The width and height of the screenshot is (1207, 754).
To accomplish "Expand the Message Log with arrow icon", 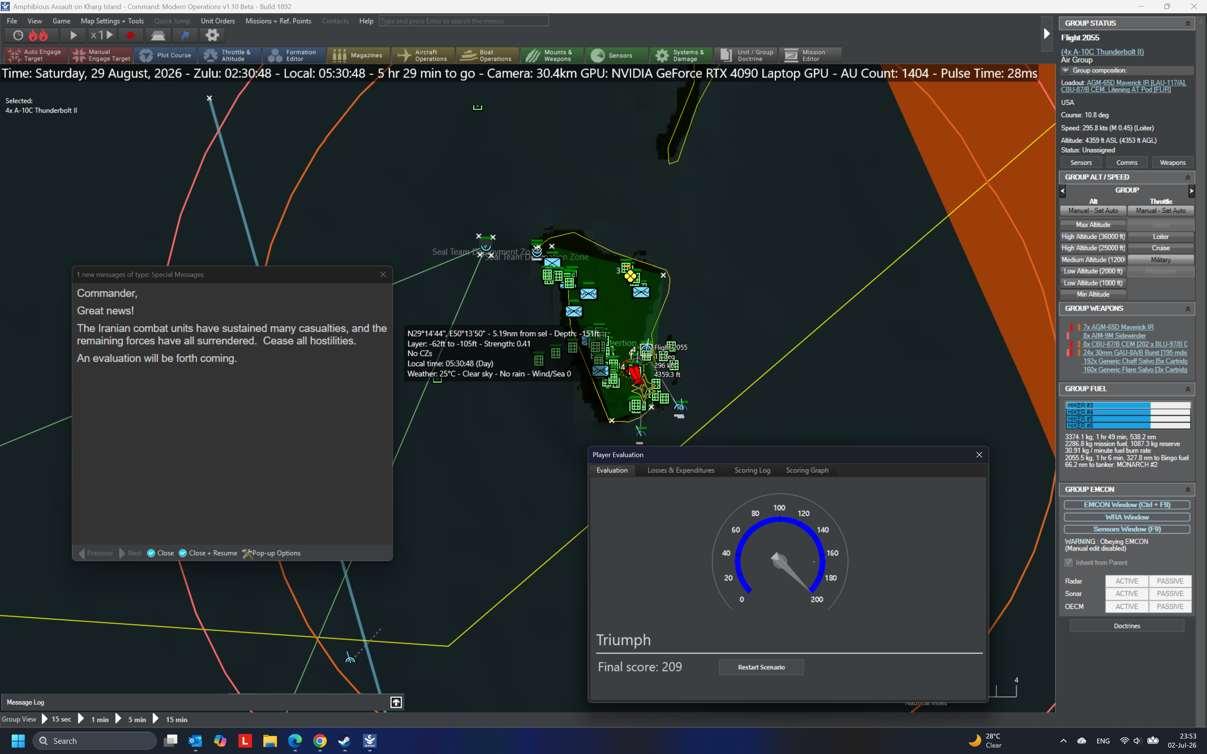I will (396, 702).
